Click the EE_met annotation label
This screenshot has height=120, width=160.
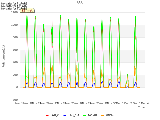[27, 10]
